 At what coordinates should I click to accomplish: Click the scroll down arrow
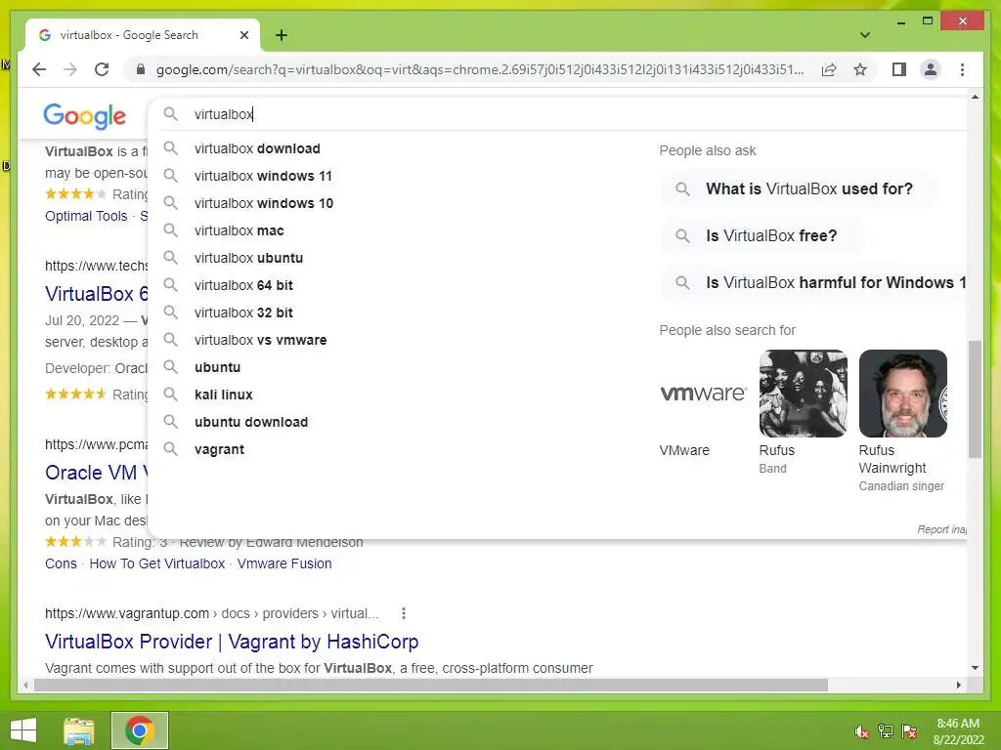click(x=975, y=668)
